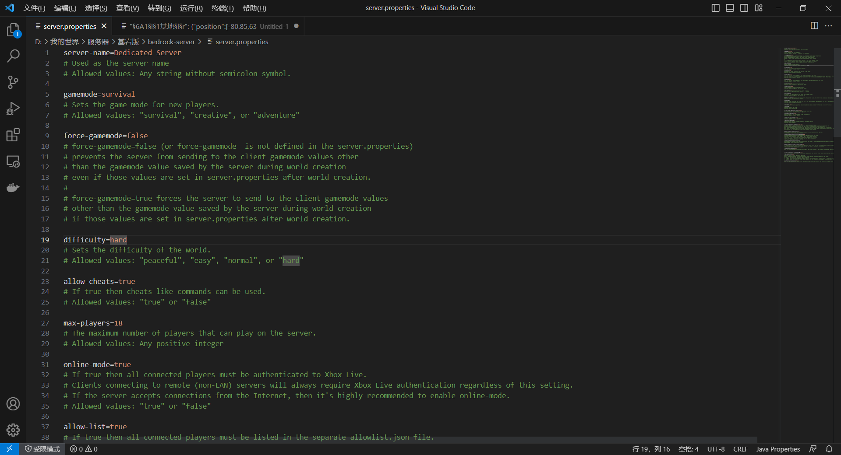Open the editor More Actions menu
This screenshot has width=841, height=455.
tap(829, 26)
